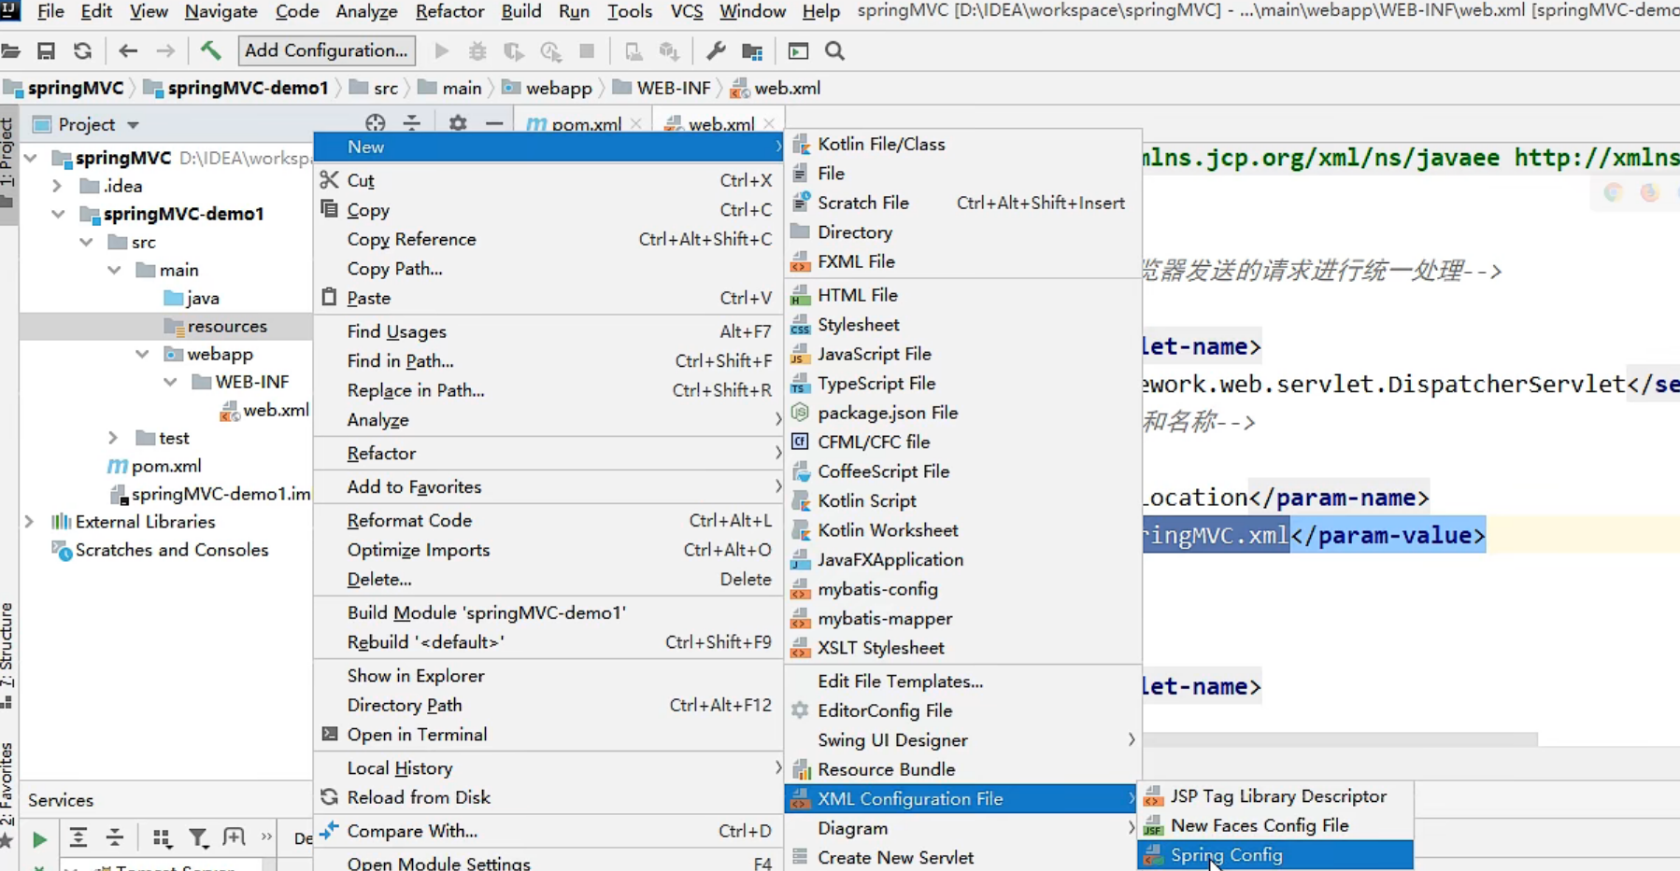
Task: Hide the Project panel with minus icon
Action: pos(494,123)
